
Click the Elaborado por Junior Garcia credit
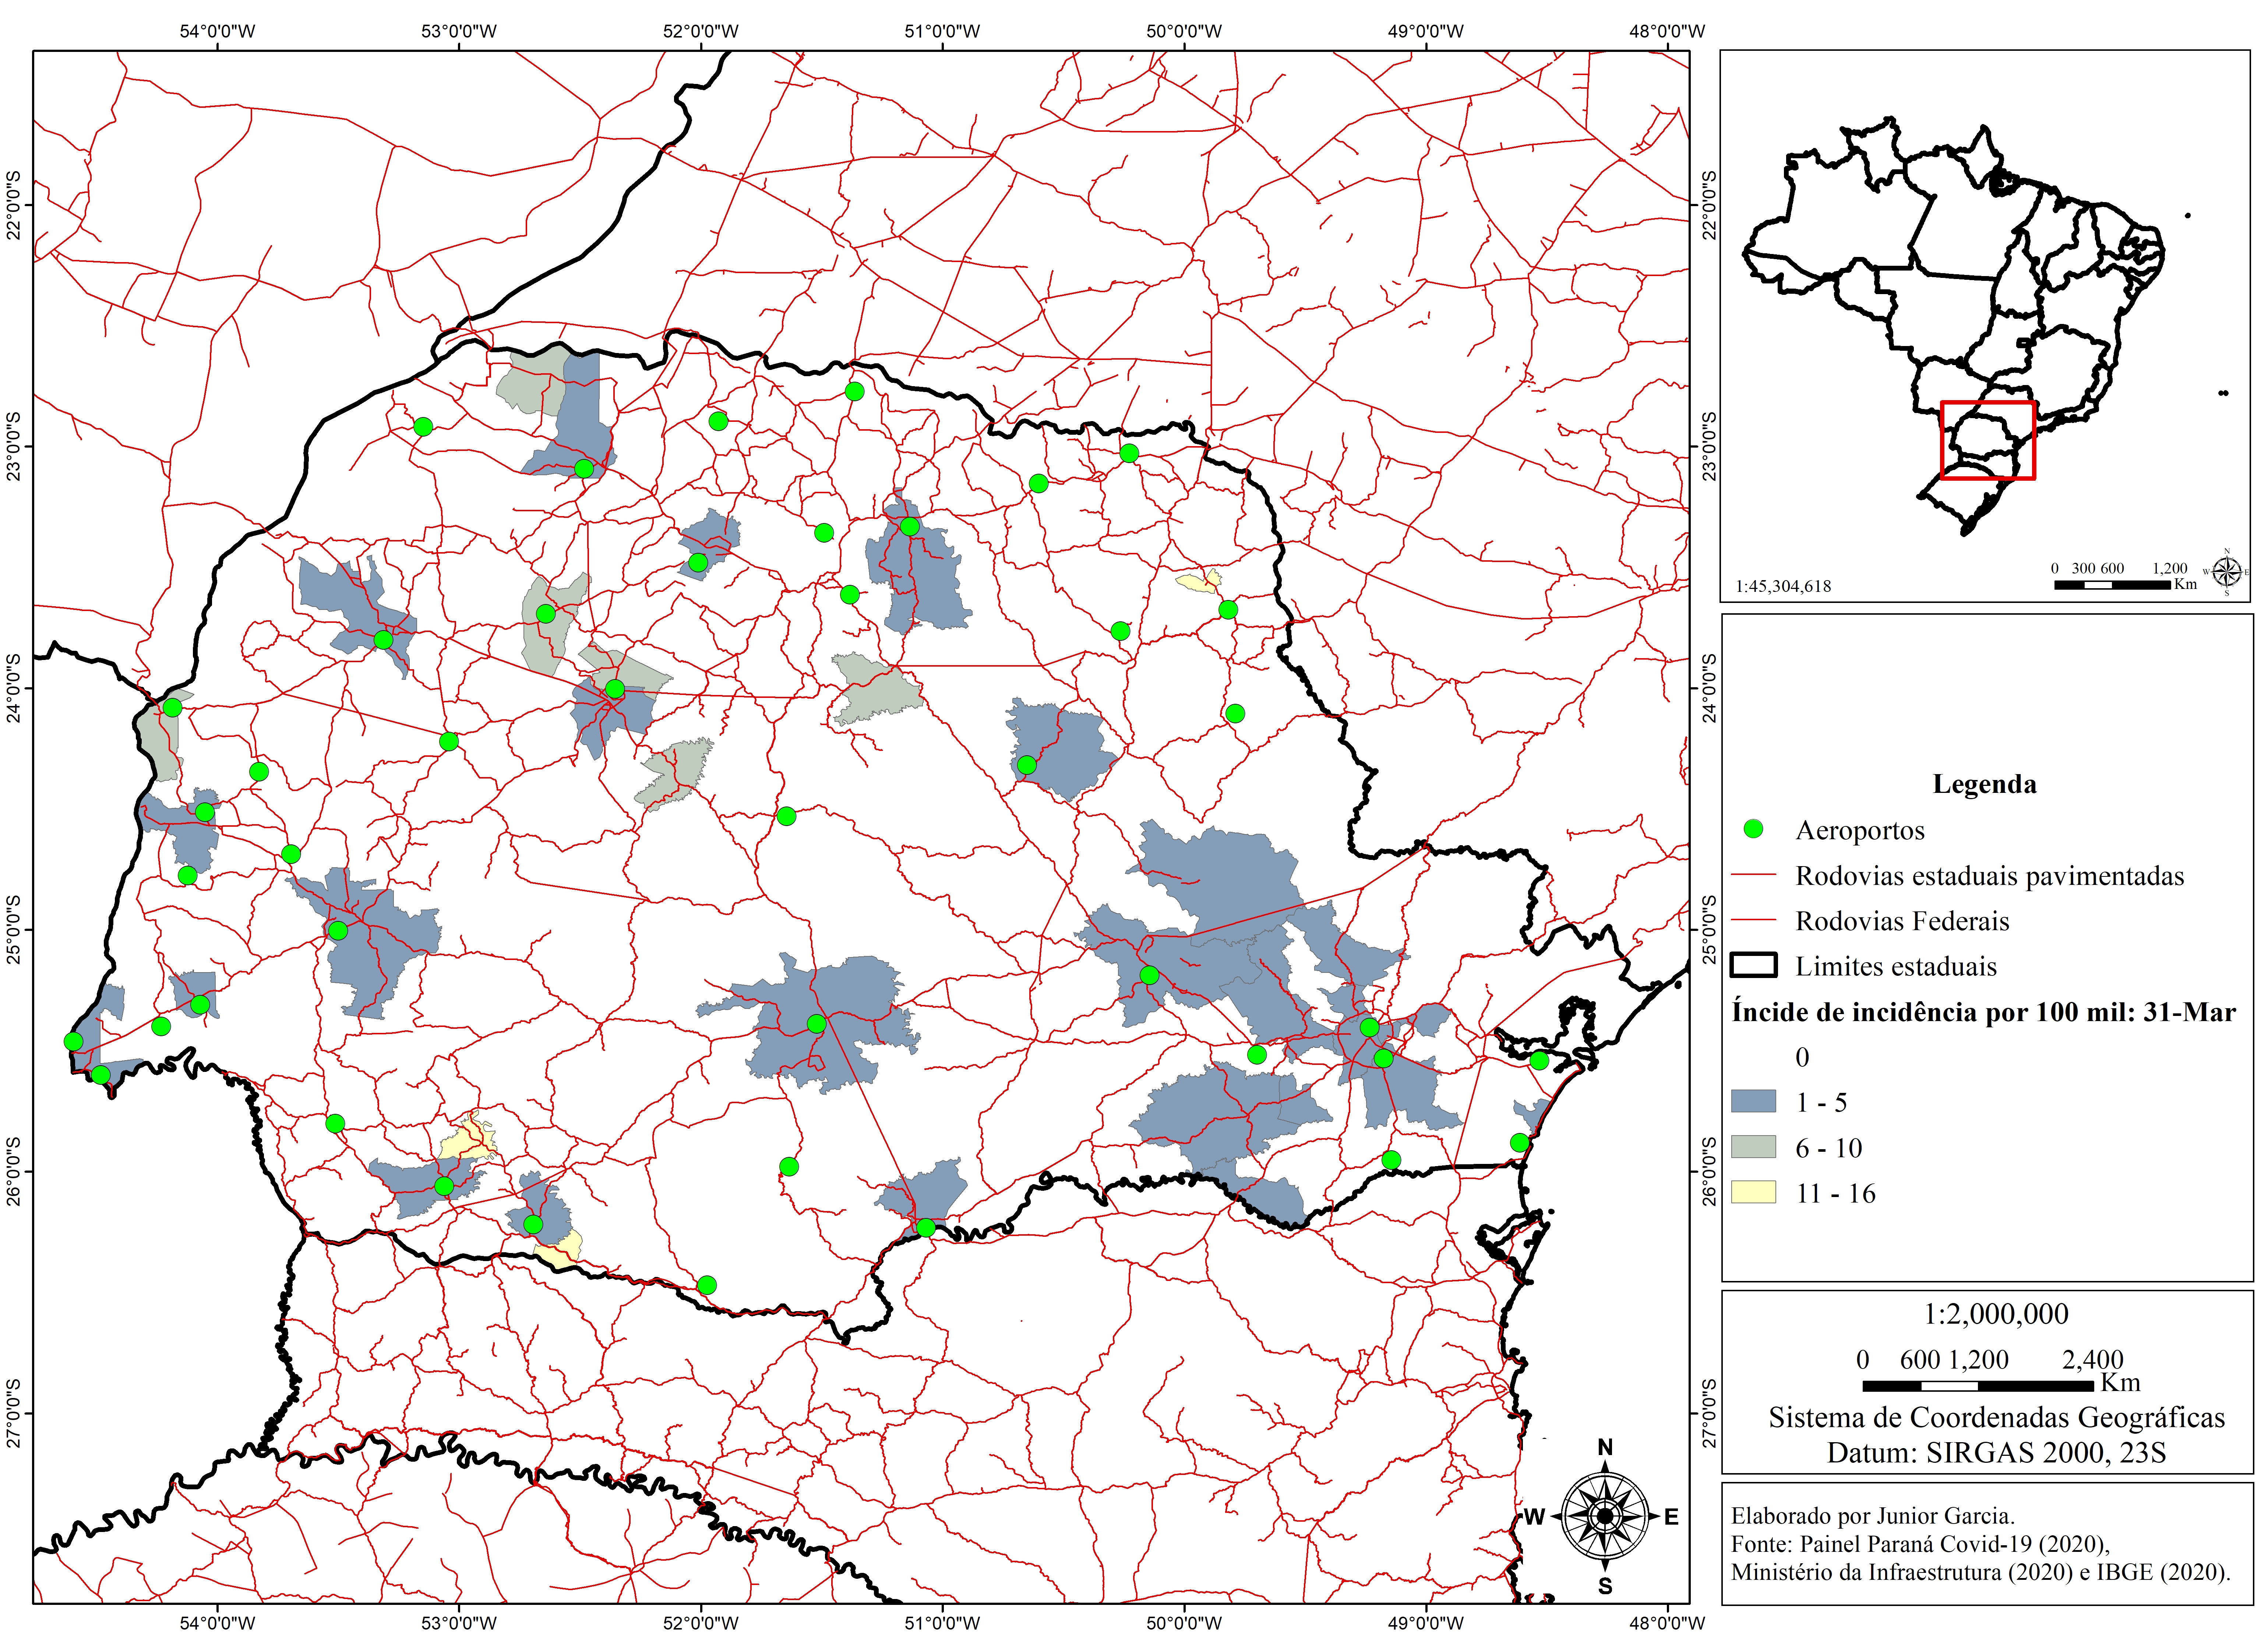click(x=1873, y=1516)
